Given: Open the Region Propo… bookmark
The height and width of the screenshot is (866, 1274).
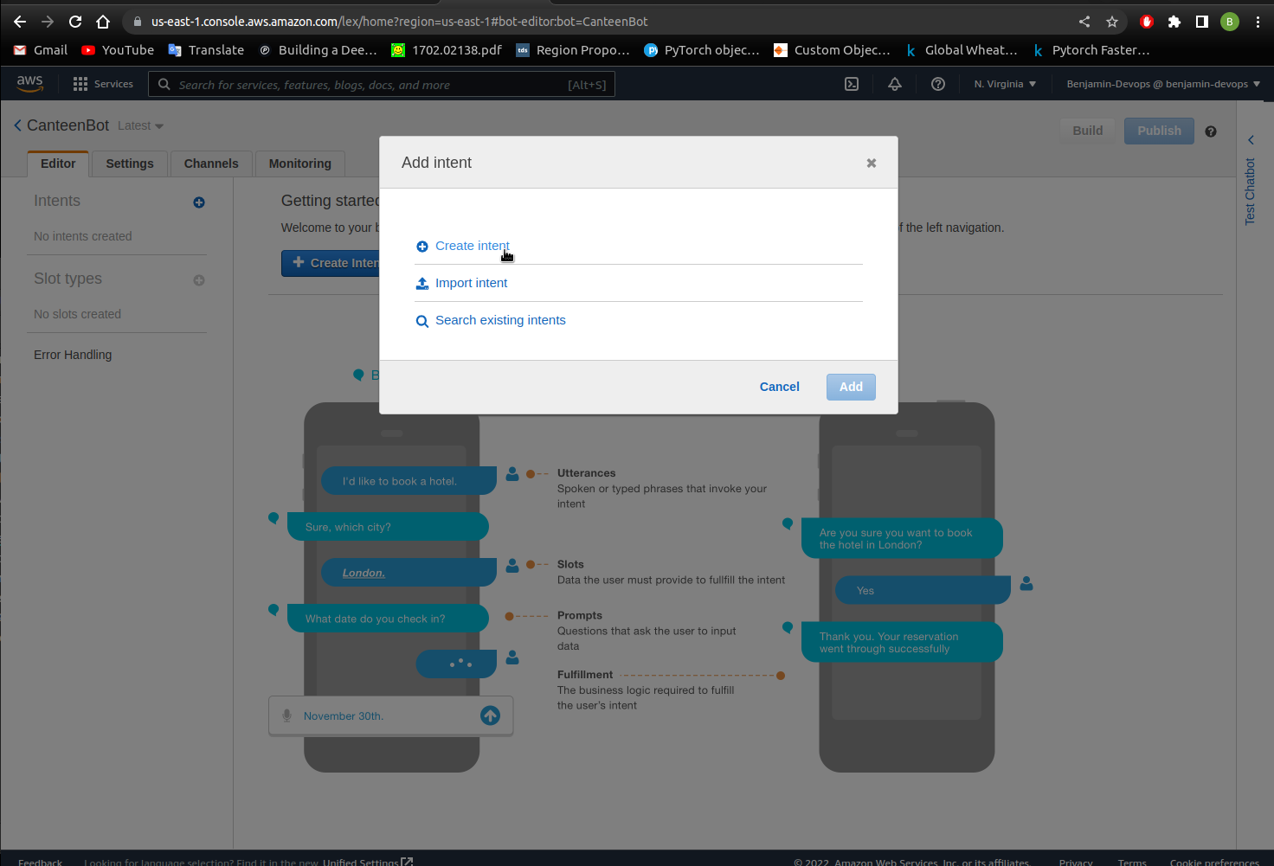Looking at the screenshot, I should (573, 50).
